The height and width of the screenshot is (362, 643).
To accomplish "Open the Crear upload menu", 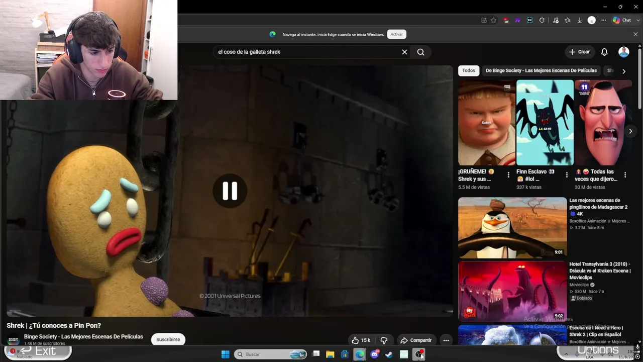I will coord(579,52).
